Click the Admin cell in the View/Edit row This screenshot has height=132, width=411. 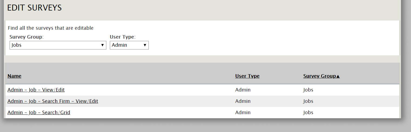[243, 90]
